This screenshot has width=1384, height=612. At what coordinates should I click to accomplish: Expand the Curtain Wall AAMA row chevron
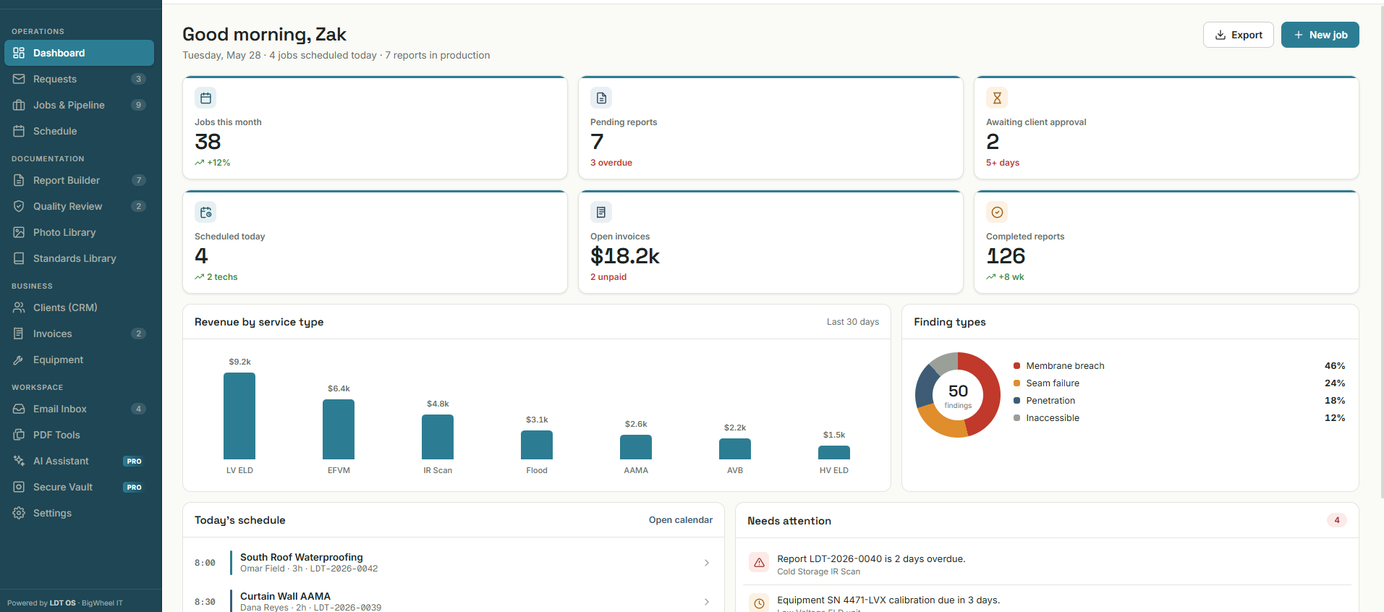tap(707, 602)
